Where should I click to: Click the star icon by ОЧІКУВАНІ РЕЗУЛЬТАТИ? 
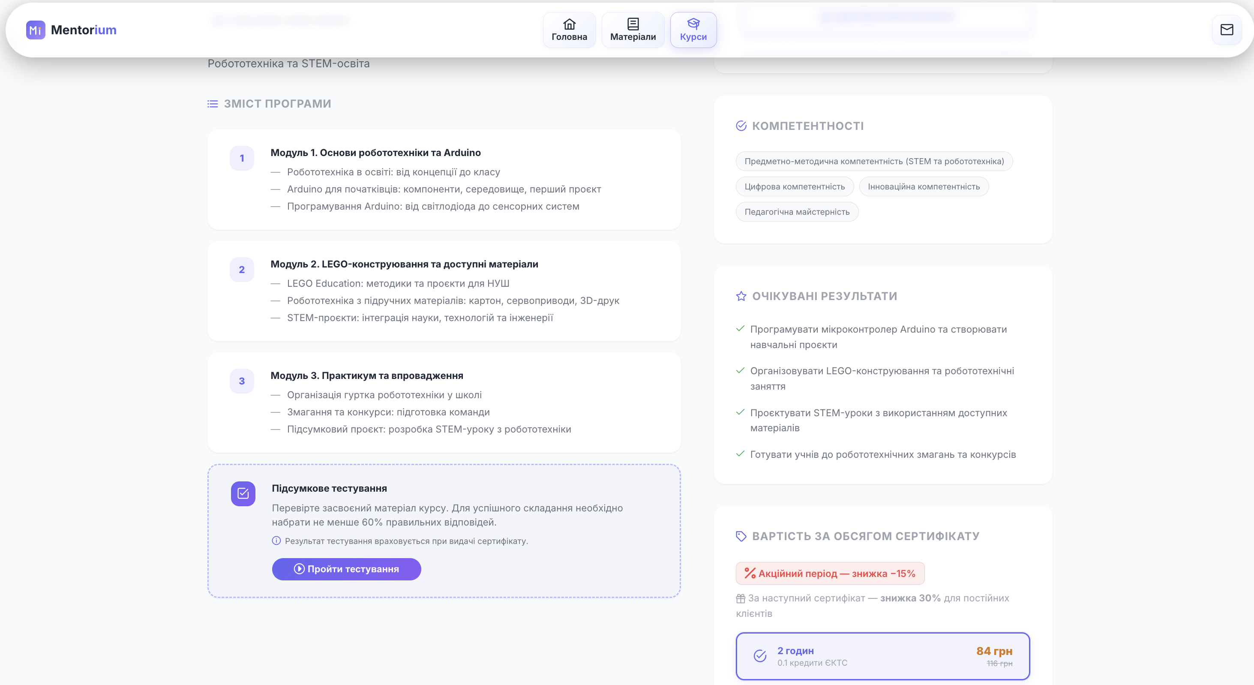click(x=741, y=296)
